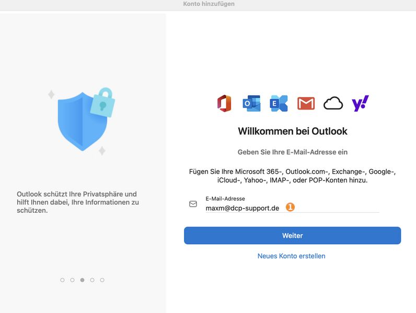
Task: Click the orange number 1 marker badge
Action: (290, 207)
